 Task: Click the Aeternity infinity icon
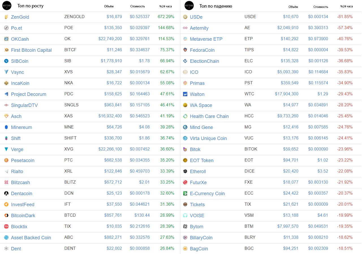point(185,28)
